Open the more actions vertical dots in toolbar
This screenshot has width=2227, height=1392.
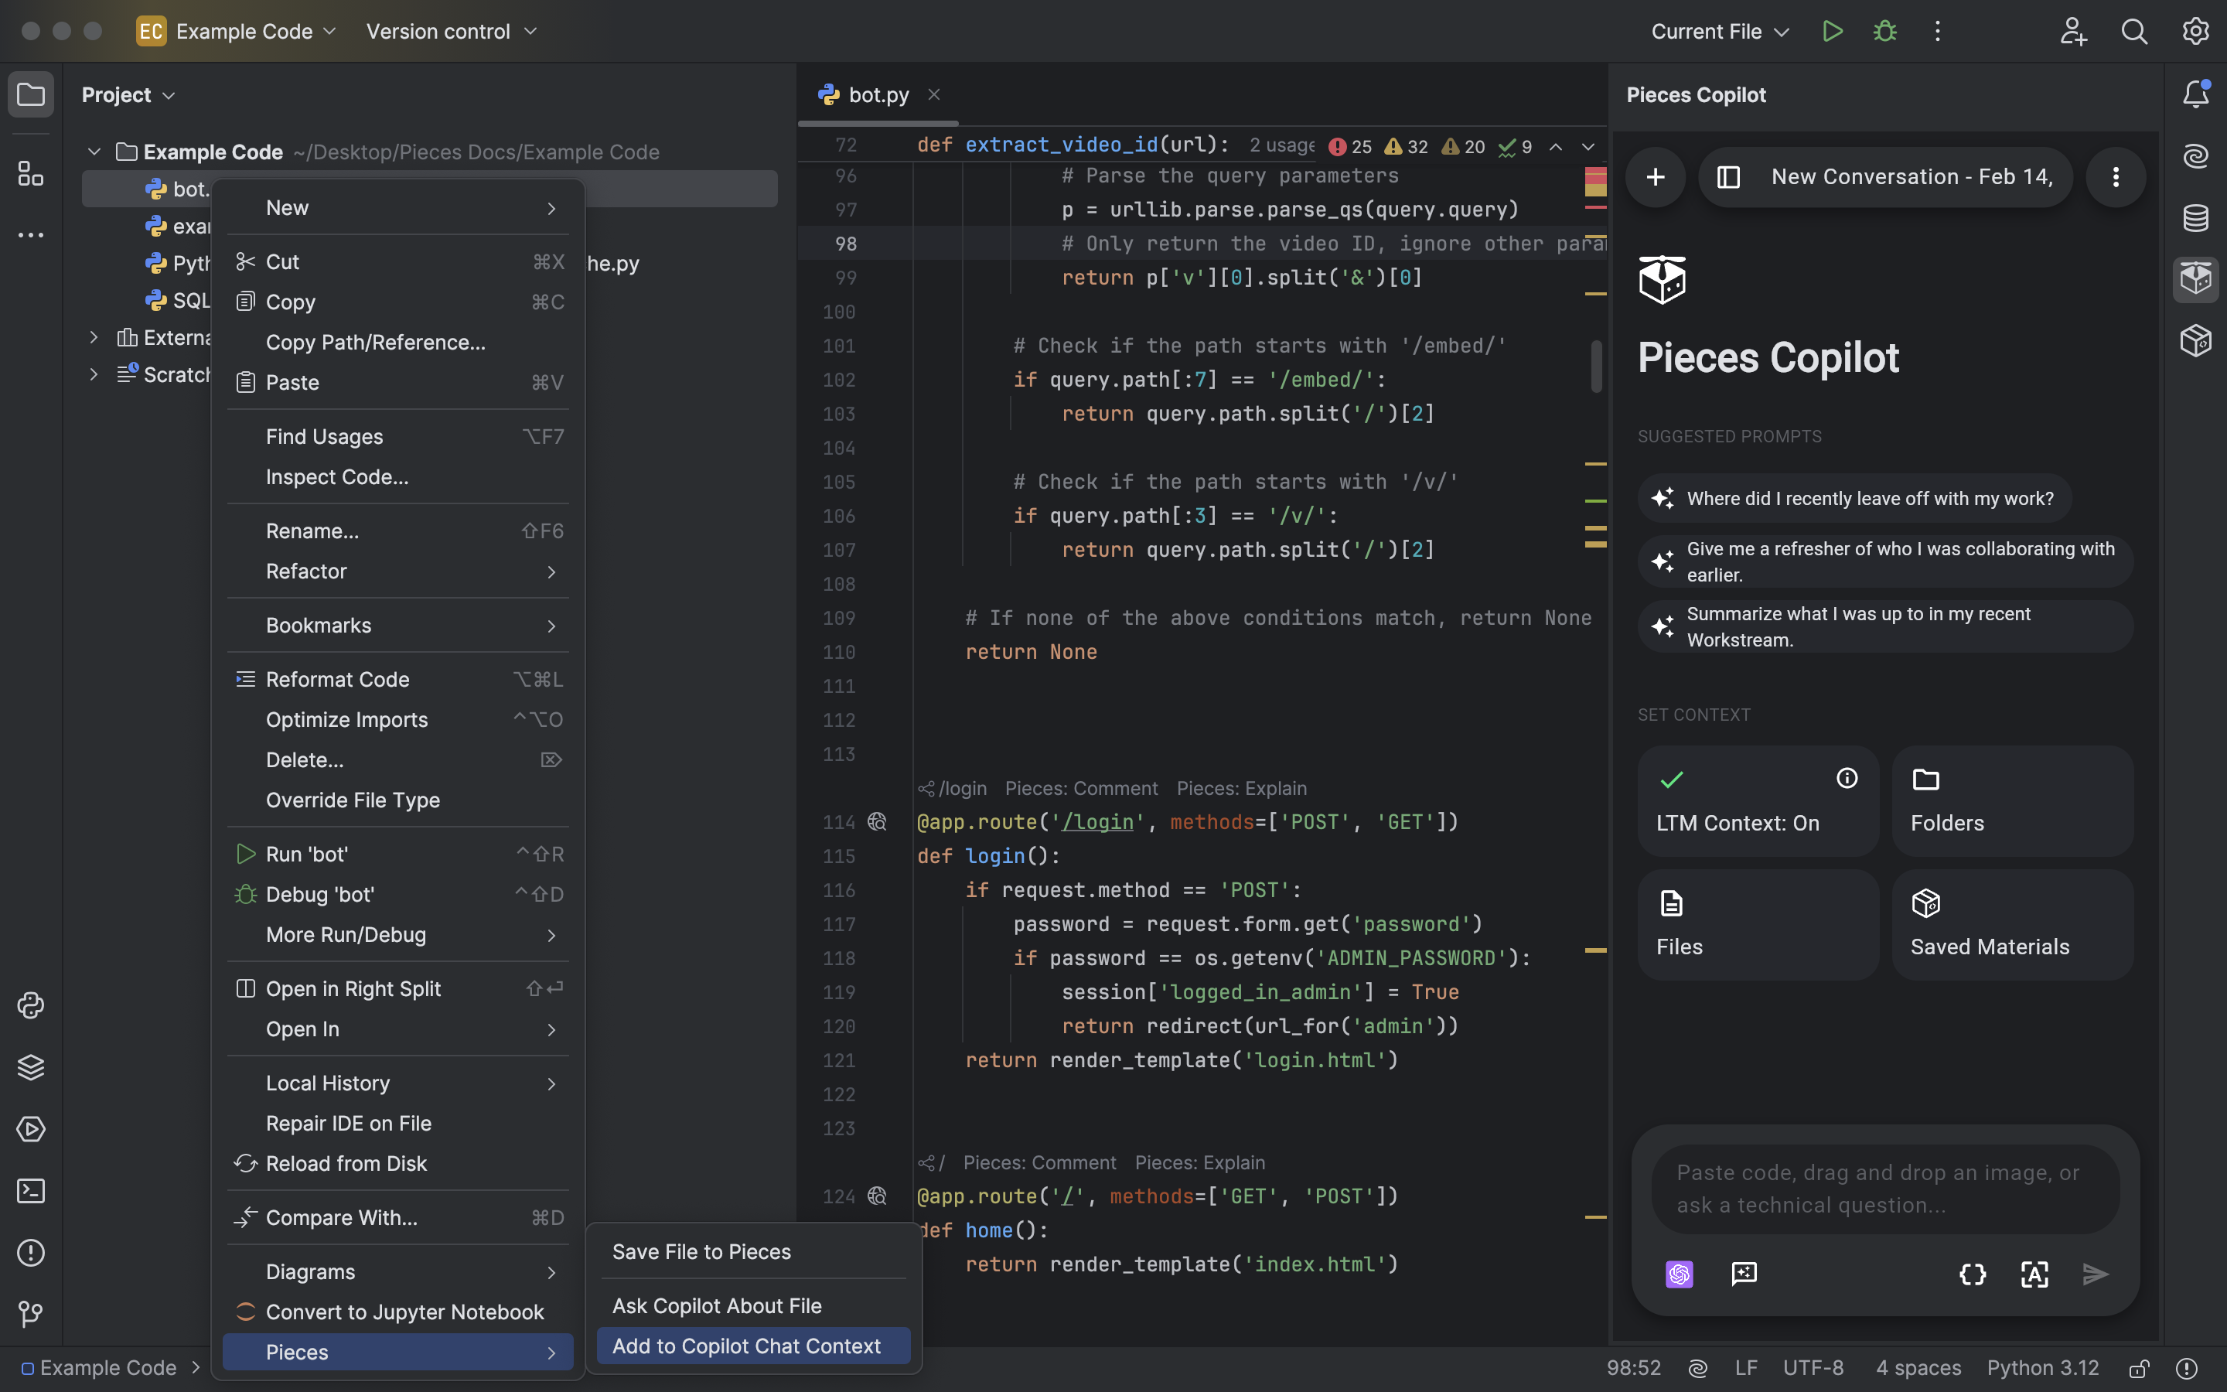point(1937,31)
